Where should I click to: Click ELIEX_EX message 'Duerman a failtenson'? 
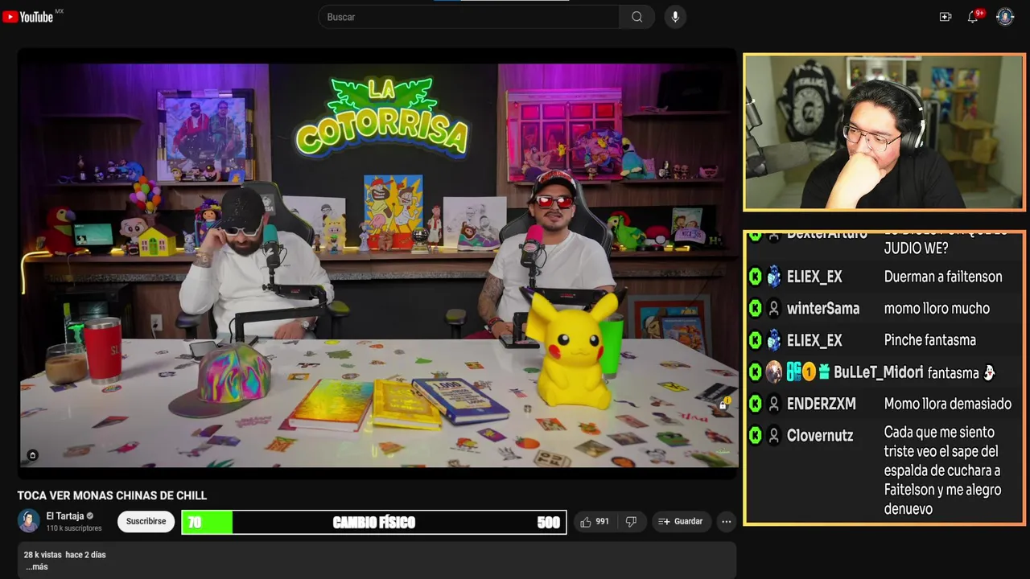click(943, 277)
